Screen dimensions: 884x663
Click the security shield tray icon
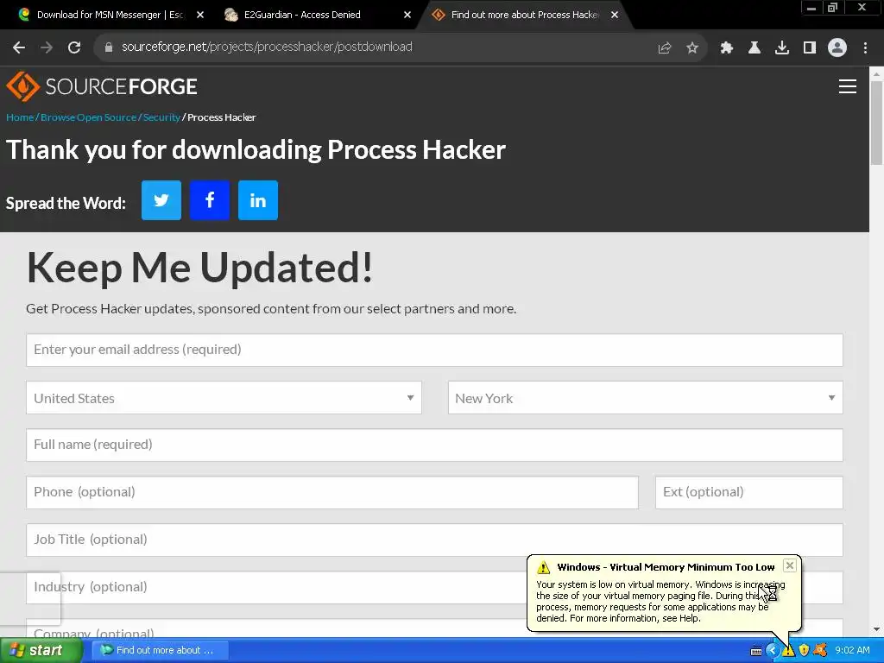coord(804,650)
